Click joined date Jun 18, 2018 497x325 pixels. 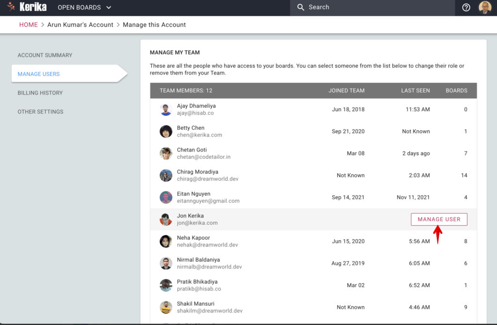pyautogui.click(x=348, y=109)
